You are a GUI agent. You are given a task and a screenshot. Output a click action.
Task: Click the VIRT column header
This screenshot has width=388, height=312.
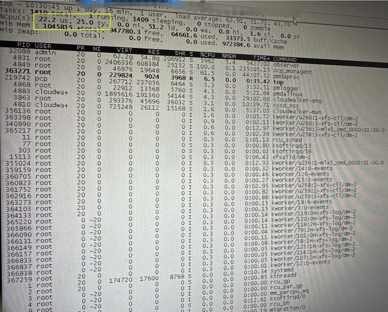[125, 50]
